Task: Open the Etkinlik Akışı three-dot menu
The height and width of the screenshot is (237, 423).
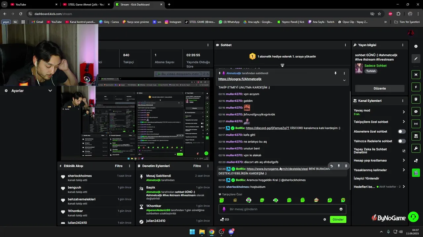Action: coord(130,166)
